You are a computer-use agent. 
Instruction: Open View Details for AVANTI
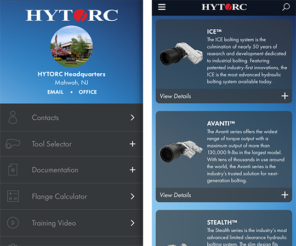[175, 195]
